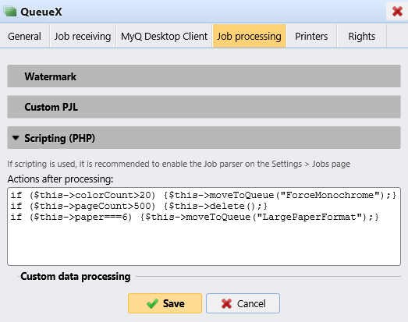Click inside the Actions after processing textbox
The image size is (408, 322).
click(x=204, y=226)
